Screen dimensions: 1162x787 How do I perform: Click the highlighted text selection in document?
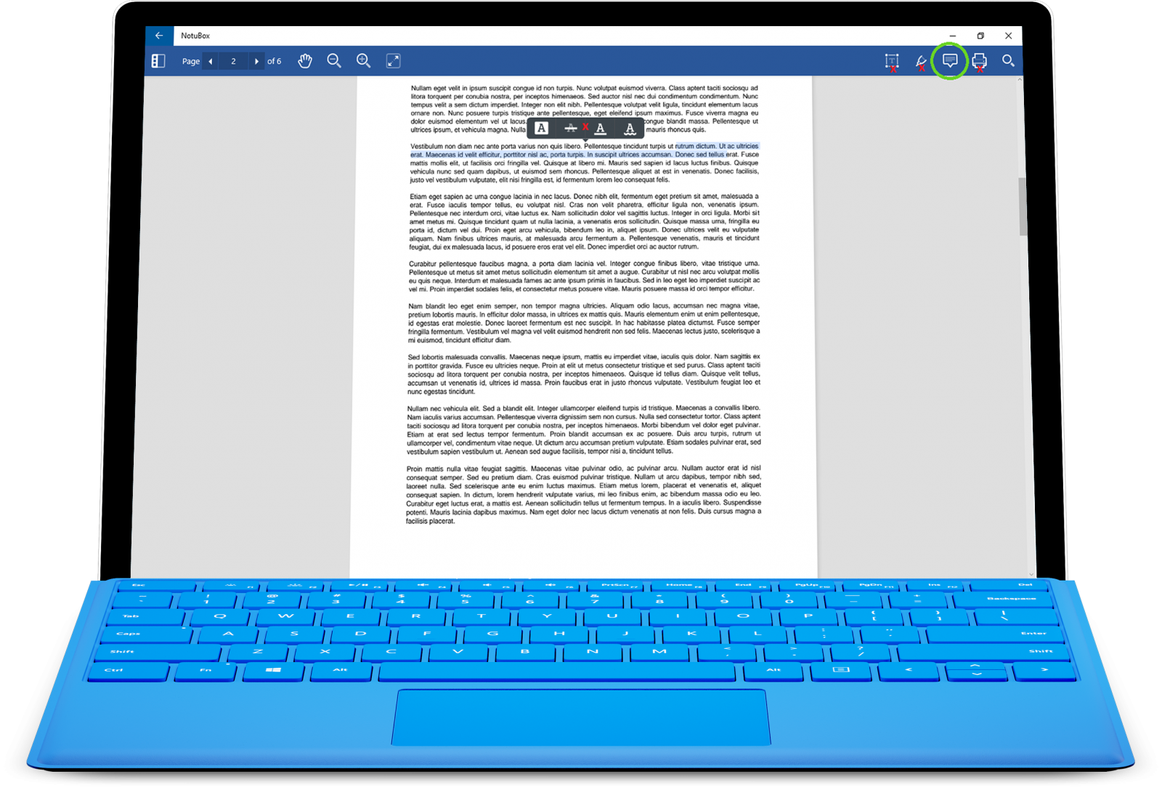click(x=585, y=150)
